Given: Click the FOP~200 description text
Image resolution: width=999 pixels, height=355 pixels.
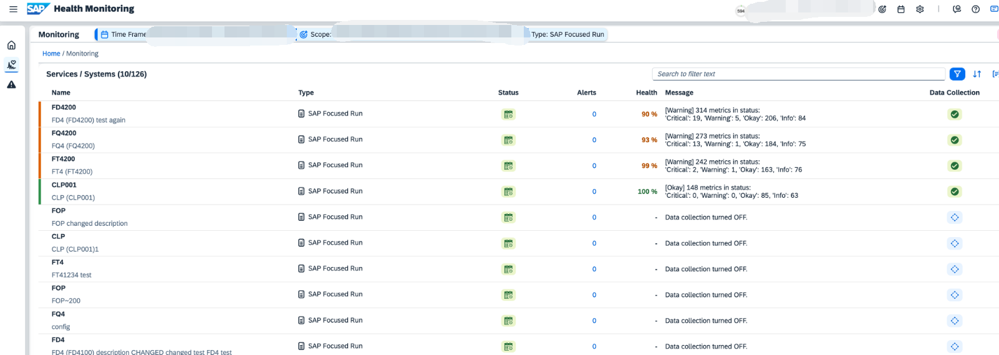Looking at the screenshot, I should click(x=66, y=301).
